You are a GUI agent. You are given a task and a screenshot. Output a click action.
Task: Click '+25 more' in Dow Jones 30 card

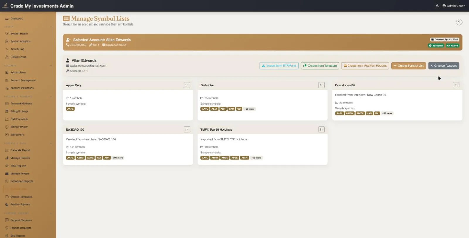point(387,113)
